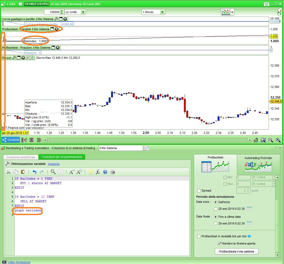Screen dimensions: 284x264
Task: Click the Ottimizzazione variabili wrench icon
Action: click(7, 164)
